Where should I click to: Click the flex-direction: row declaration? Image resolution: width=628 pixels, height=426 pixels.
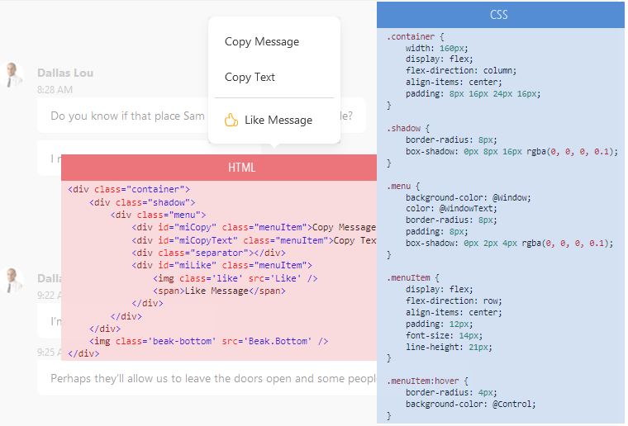[x=454, y=301]
